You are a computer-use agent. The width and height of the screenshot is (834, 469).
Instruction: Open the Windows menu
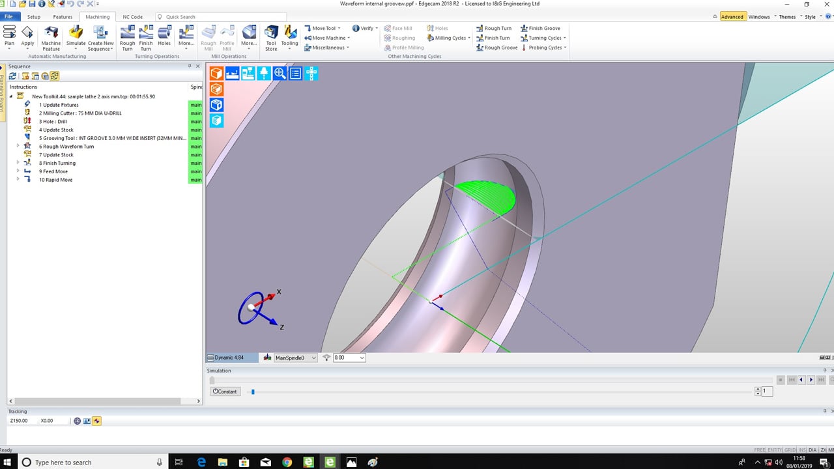[759, 17]
